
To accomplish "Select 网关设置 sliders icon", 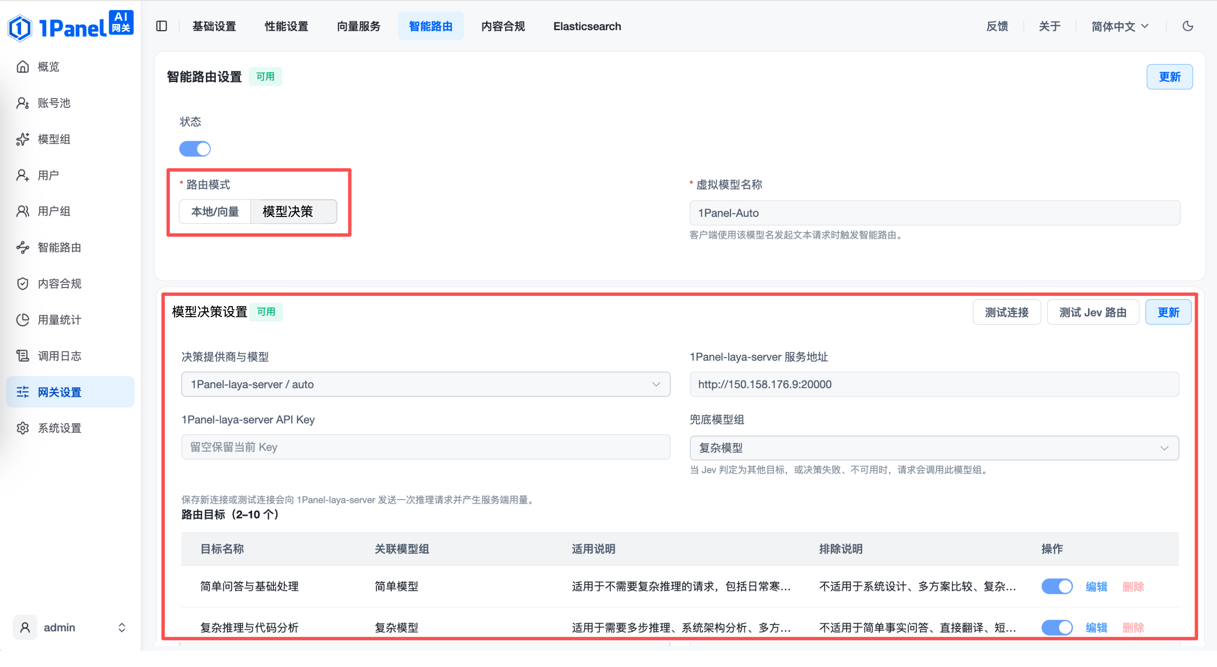I will [23, 392].
